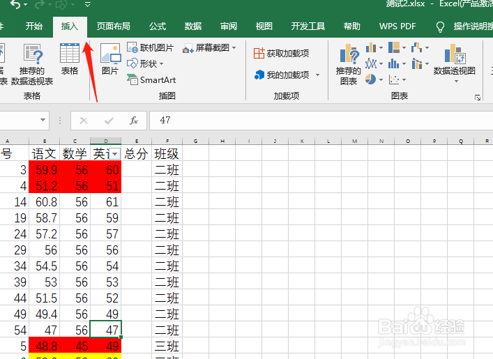Insert recommended pivot tables (推荐的数据透视表)
Viewport: 493px width, 359px height.
pos(32,64)
